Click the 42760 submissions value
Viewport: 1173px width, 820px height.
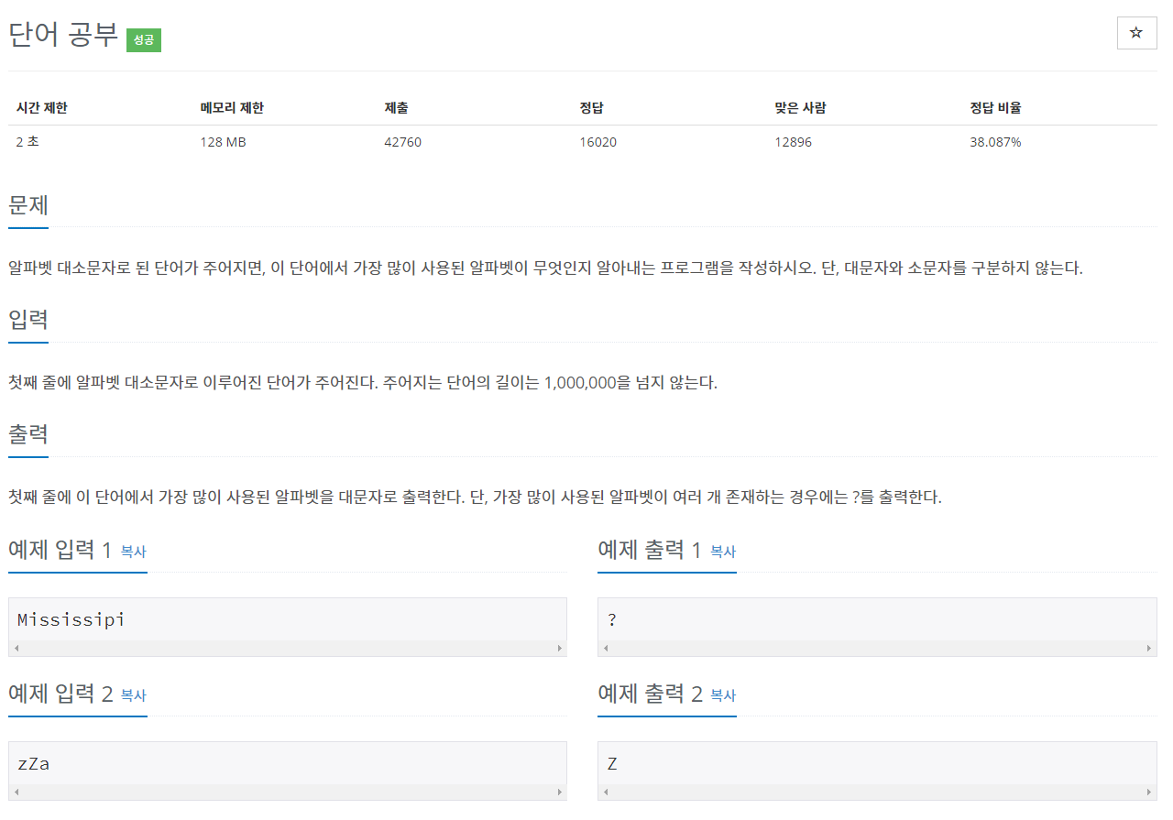[x=403, y=142]
